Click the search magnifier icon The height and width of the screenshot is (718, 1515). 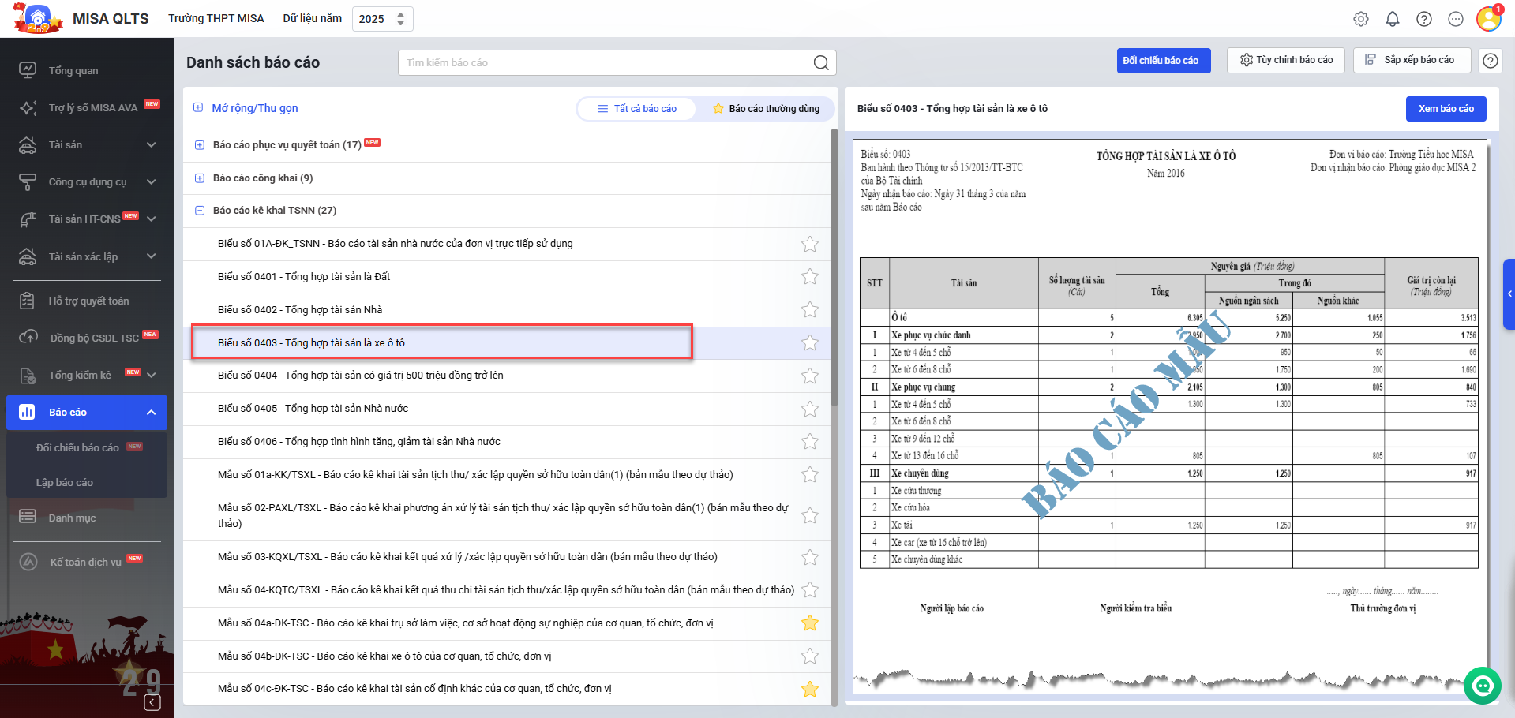click(821, 63)
